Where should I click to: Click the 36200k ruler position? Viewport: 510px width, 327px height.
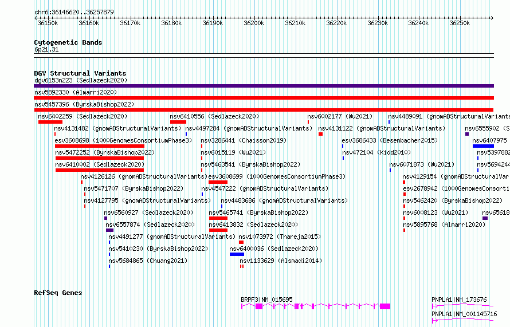(254, 23)
